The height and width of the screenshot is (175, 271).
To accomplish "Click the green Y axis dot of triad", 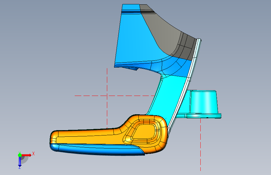I will click(20, 155).
